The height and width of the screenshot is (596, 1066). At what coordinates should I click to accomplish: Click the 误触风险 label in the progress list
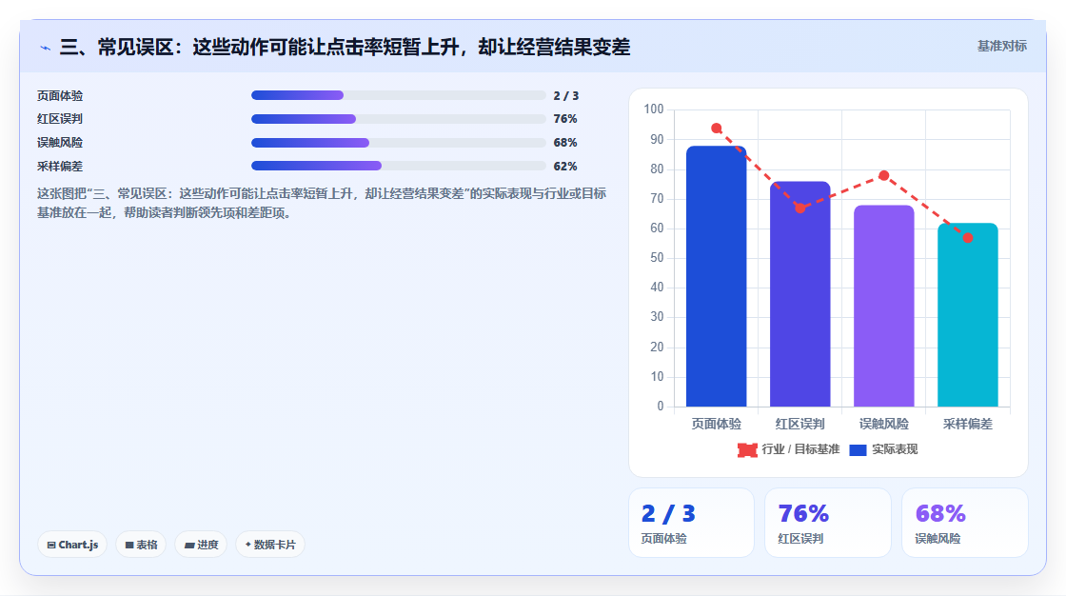coord(60,143)
